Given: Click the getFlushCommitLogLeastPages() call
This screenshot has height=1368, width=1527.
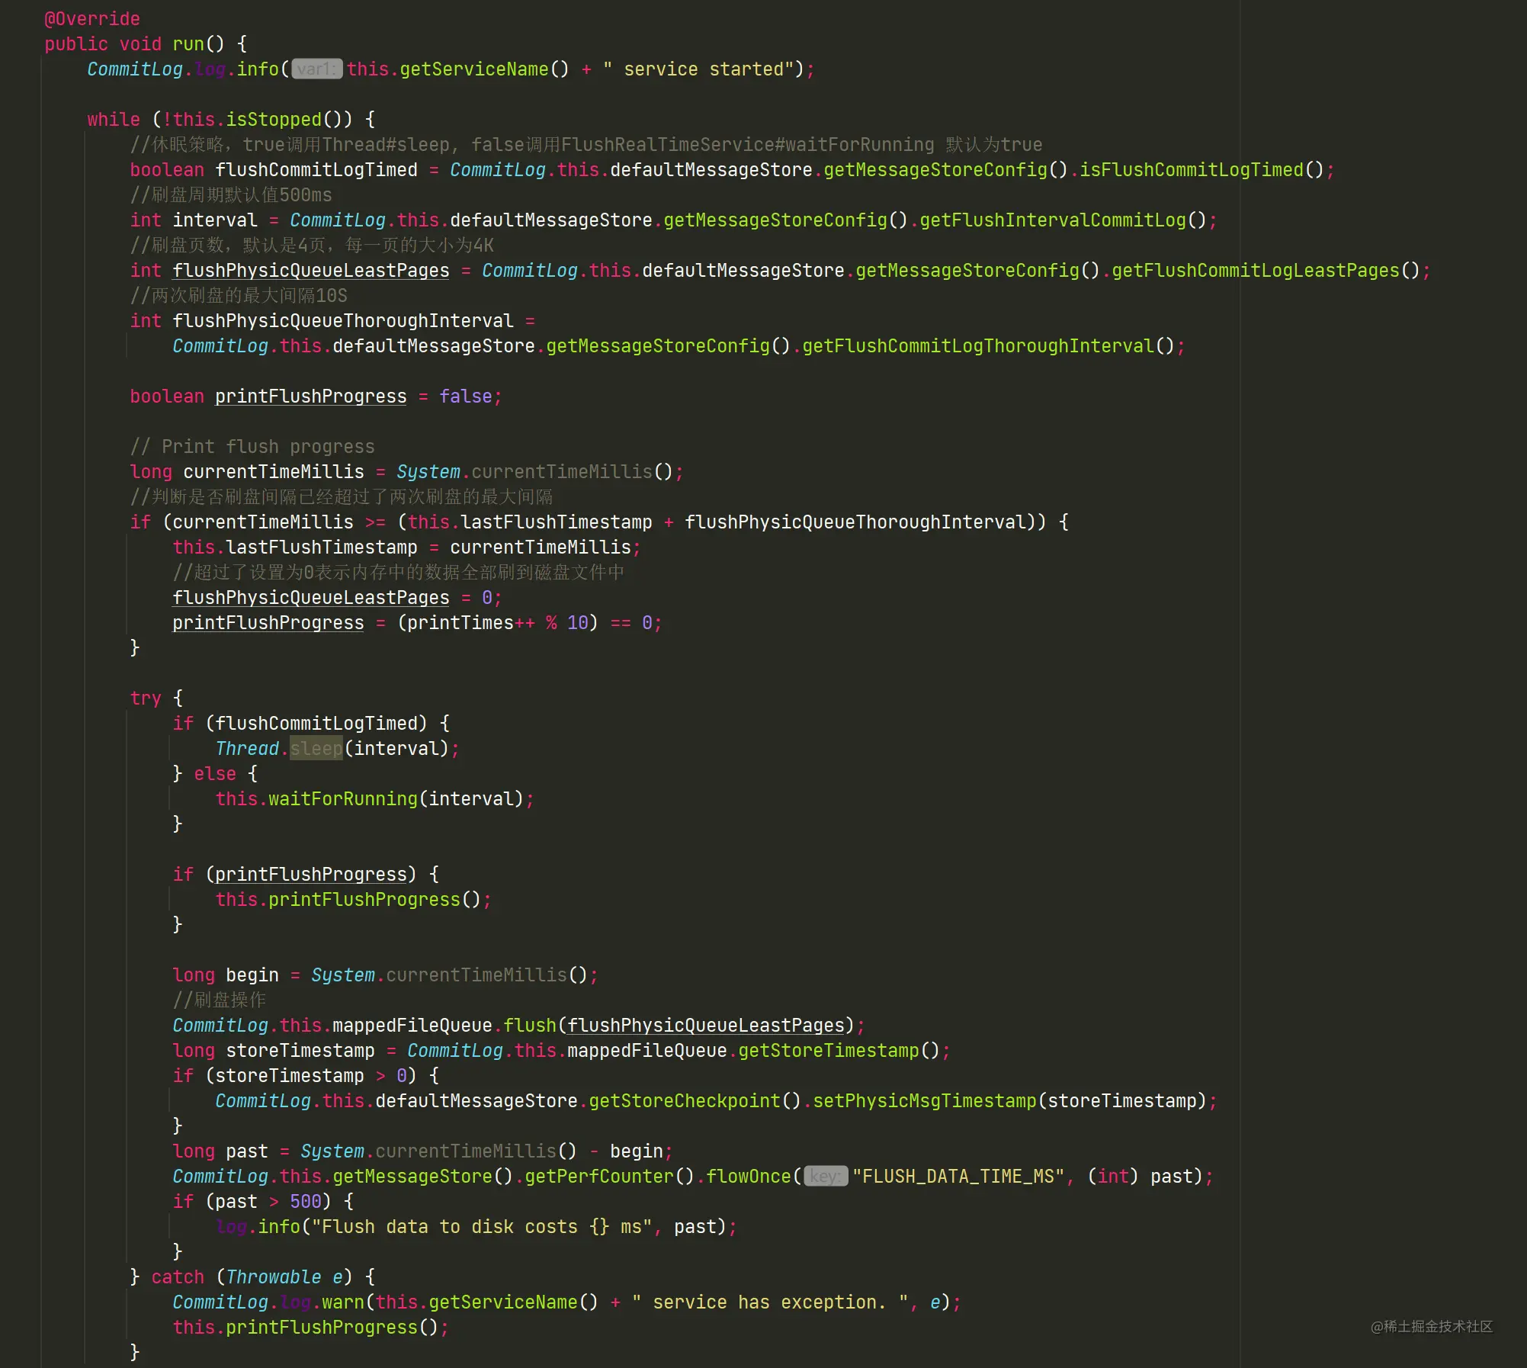Looking at the screenshot, I should pos(1266,270).
